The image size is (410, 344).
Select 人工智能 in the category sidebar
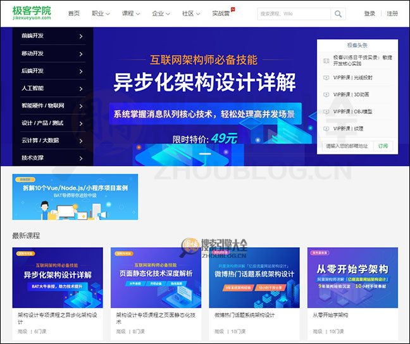tap(32, 88)
